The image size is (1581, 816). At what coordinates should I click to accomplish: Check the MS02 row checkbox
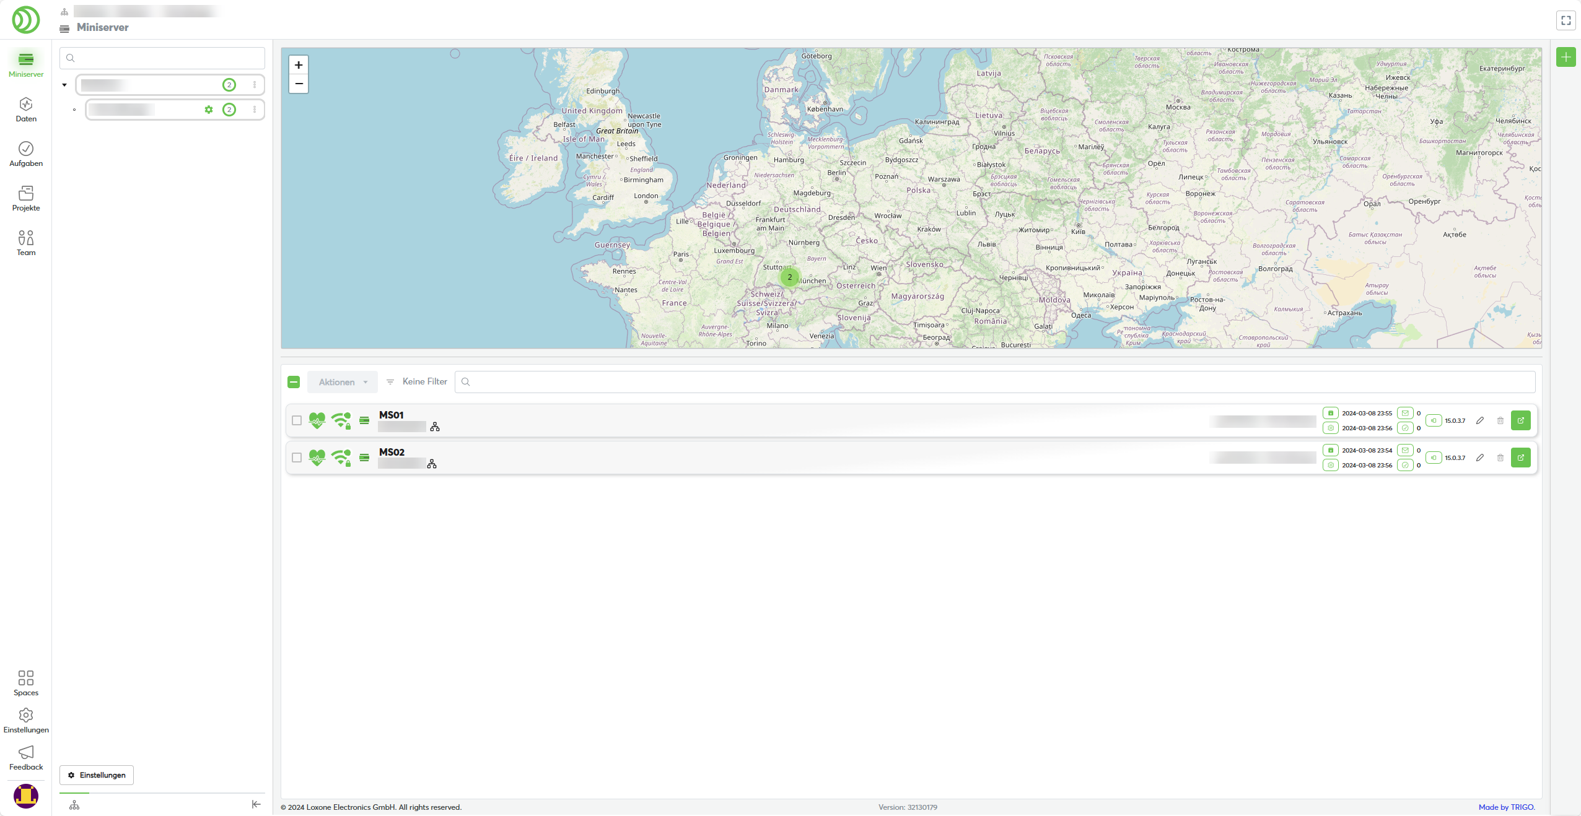(x=297, y=458)
